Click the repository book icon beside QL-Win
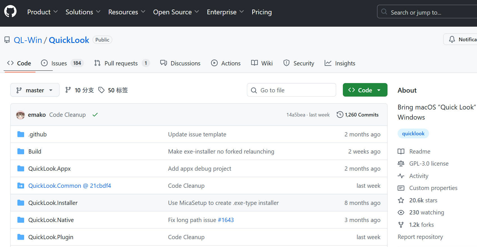 click(7, 40)
